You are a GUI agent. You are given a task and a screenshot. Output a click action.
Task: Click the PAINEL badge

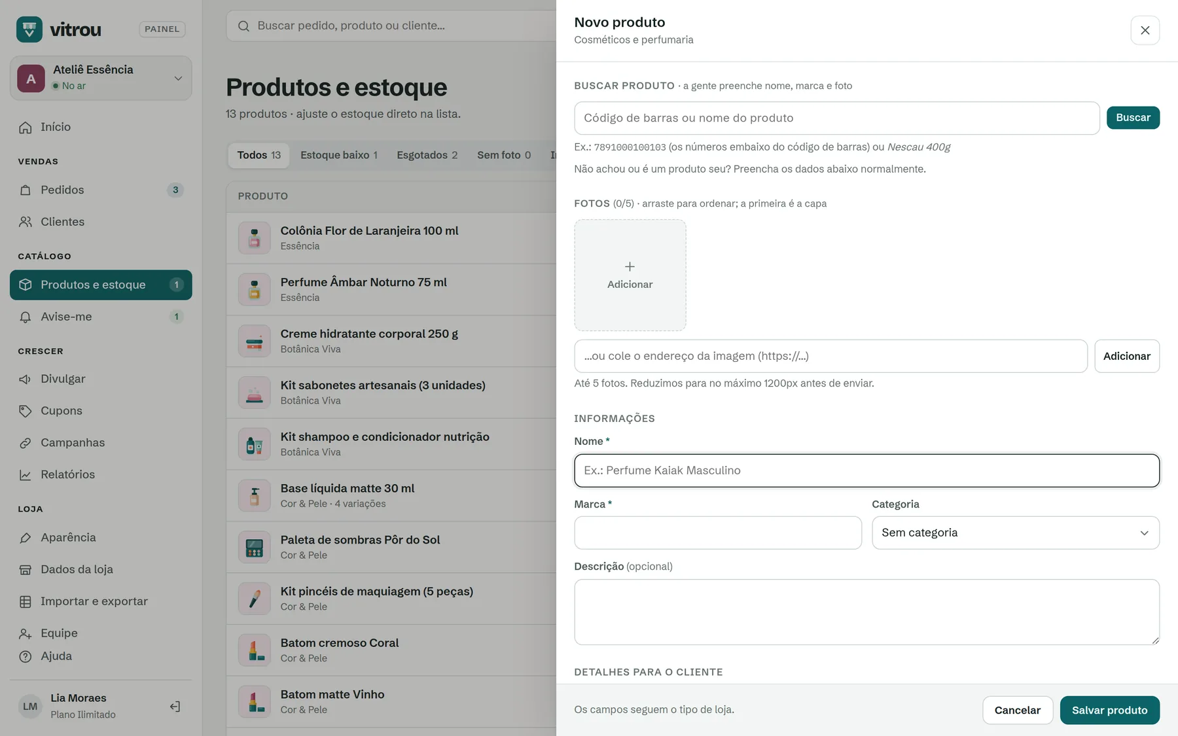[x=162, y=29]
